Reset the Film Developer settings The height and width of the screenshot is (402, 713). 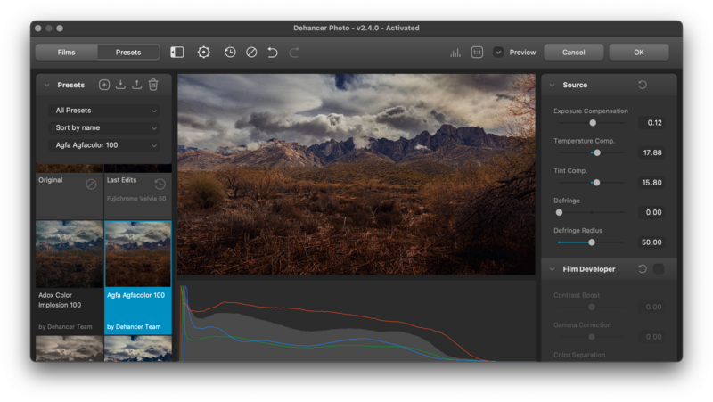(x=643, y=269)
